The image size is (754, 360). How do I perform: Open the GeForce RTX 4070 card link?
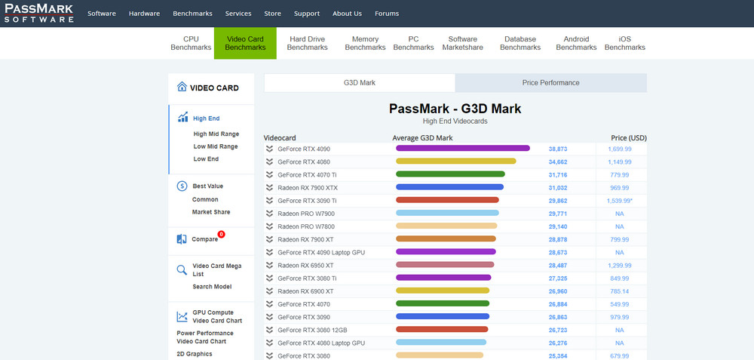tap(304, 305)
